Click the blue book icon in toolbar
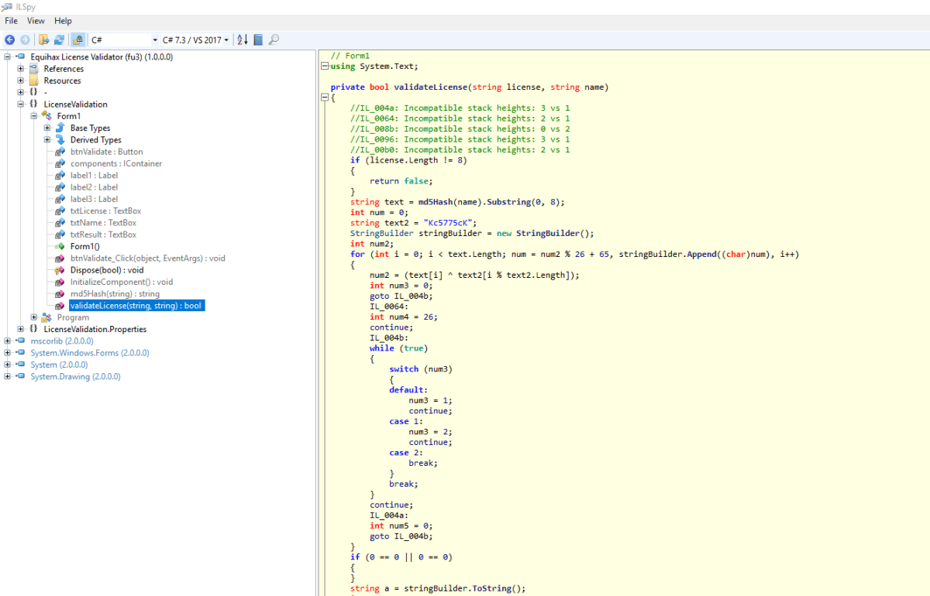930x596 pixels. tap(259, 39)
